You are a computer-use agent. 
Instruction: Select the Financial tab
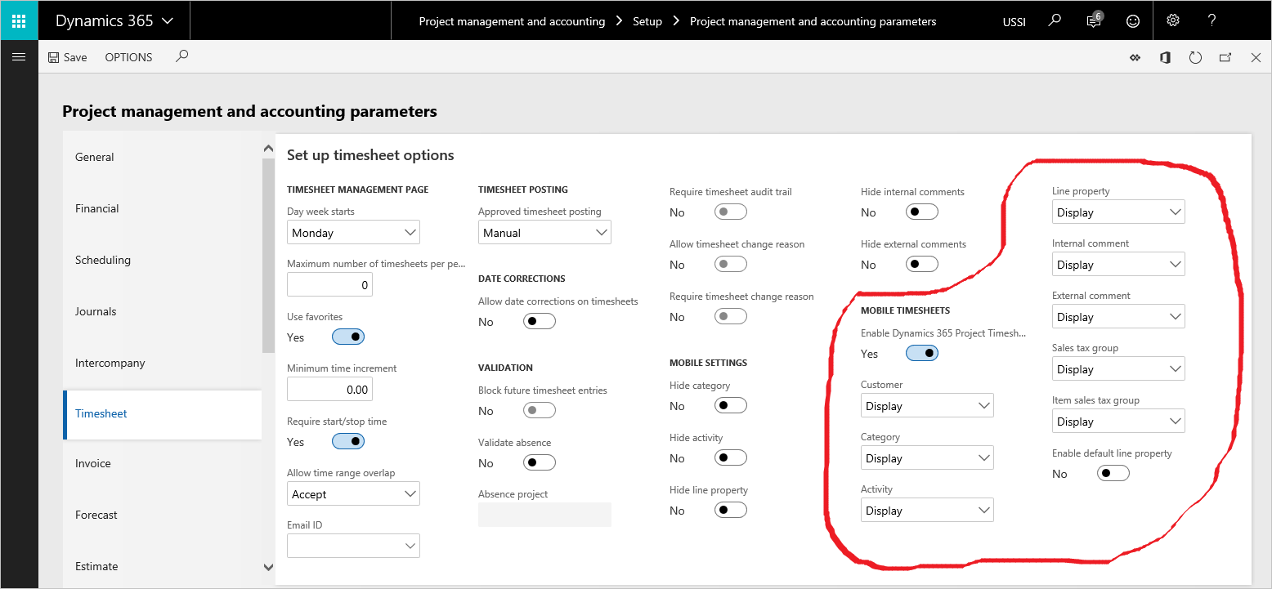point(163,208)
